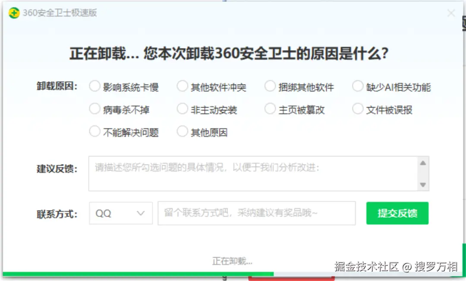Click the 正在卸载... status text
The width and height of the screenshot is (466, 281).
point(232,261)
